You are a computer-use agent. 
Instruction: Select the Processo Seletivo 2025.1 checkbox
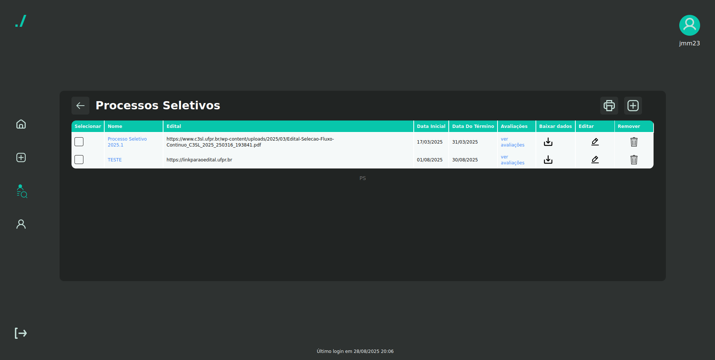(79, 142)
